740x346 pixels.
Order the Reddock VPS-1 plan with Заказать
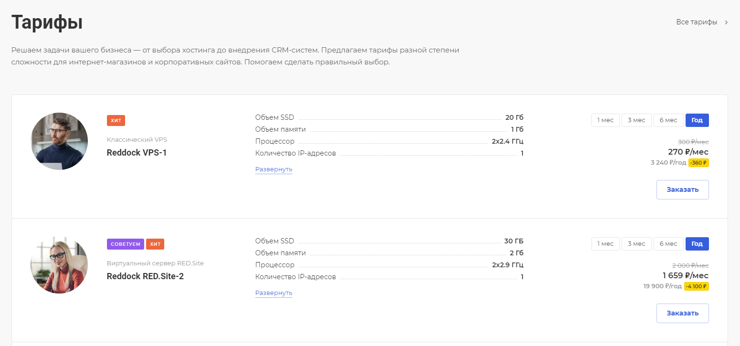[683, 189]
